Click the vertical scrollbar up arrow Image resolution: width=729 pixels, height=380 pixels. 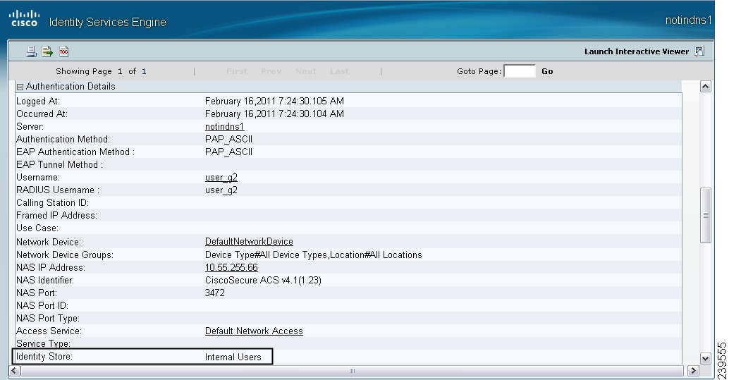tap(705, 87)
